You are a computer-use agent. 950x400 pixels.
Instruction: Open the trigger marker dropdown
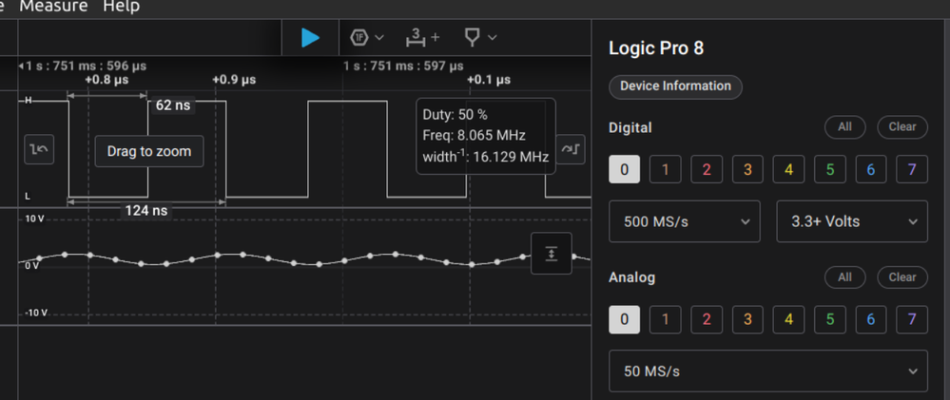click(x=479, y=37)
